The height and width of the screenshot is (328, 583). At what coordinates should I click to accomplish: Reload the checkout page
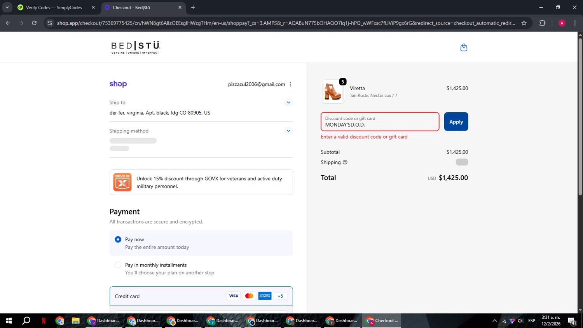click(x=34, y=23)
